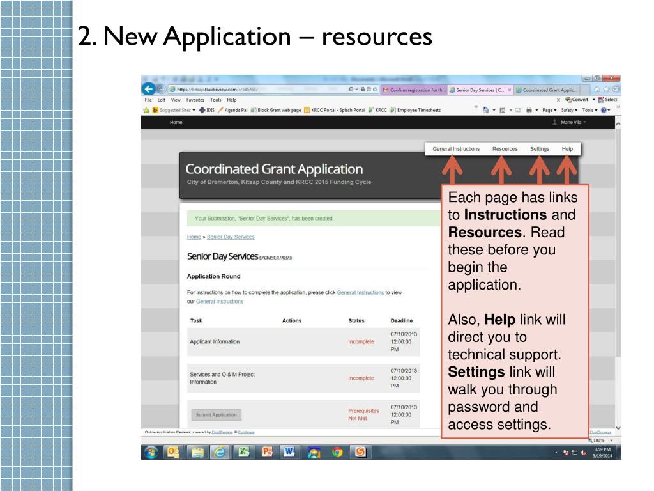Viewport: 654px width, 491px height.
Task: Open the Tools menu in menu bar
Action: tap(216, 100)
